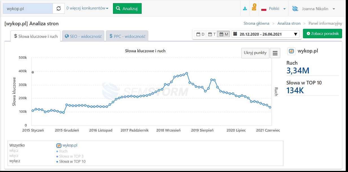Click the calendar icon in the date range field
348x172 pixels.
(235, 34)
